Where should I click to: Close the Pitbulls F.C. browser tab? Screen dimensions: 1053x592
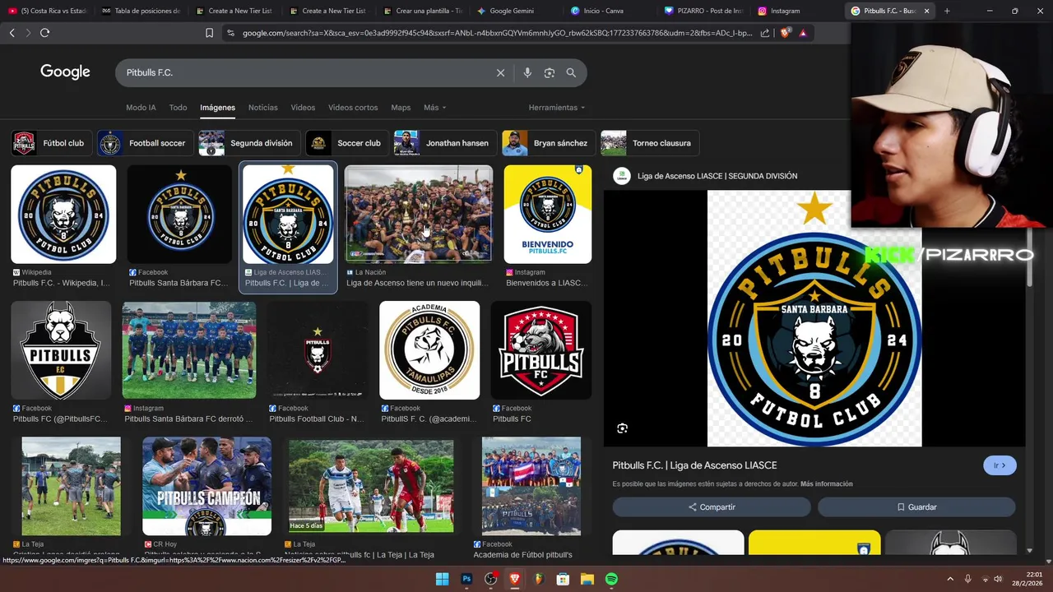click(926, 11)
